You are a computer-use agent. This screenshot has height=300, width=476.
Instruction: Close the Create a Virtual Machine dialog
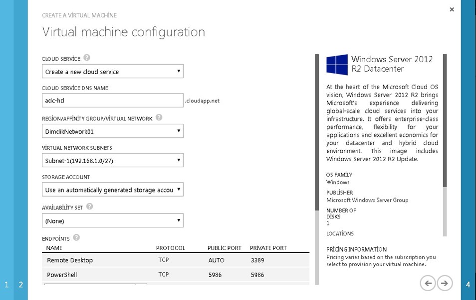(452, 9)
